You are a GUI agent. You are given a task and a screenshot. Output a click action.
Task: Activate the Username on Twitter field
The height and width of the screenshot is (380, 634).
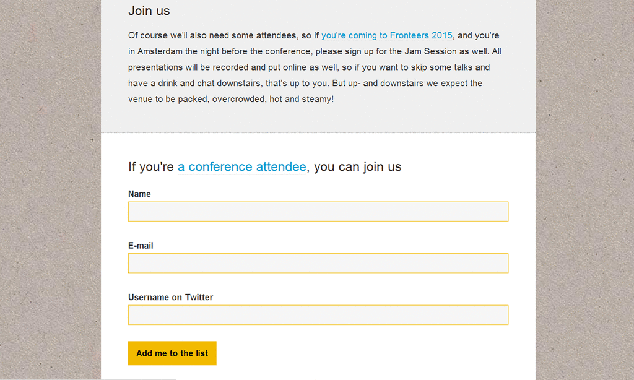tap(318, 315)
